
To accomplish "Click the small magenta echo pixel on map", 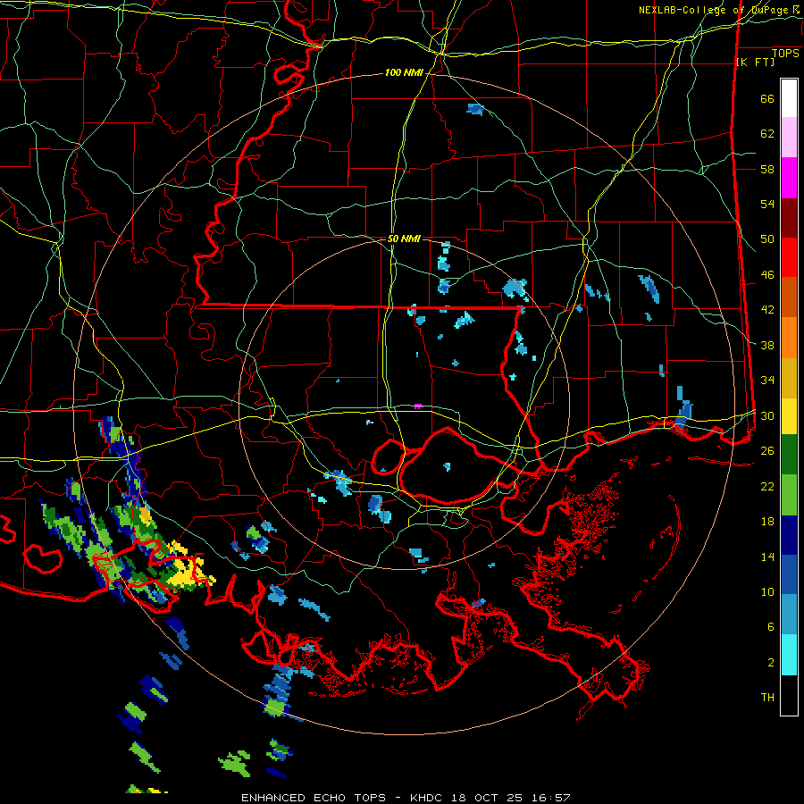I will pos(418,406).
